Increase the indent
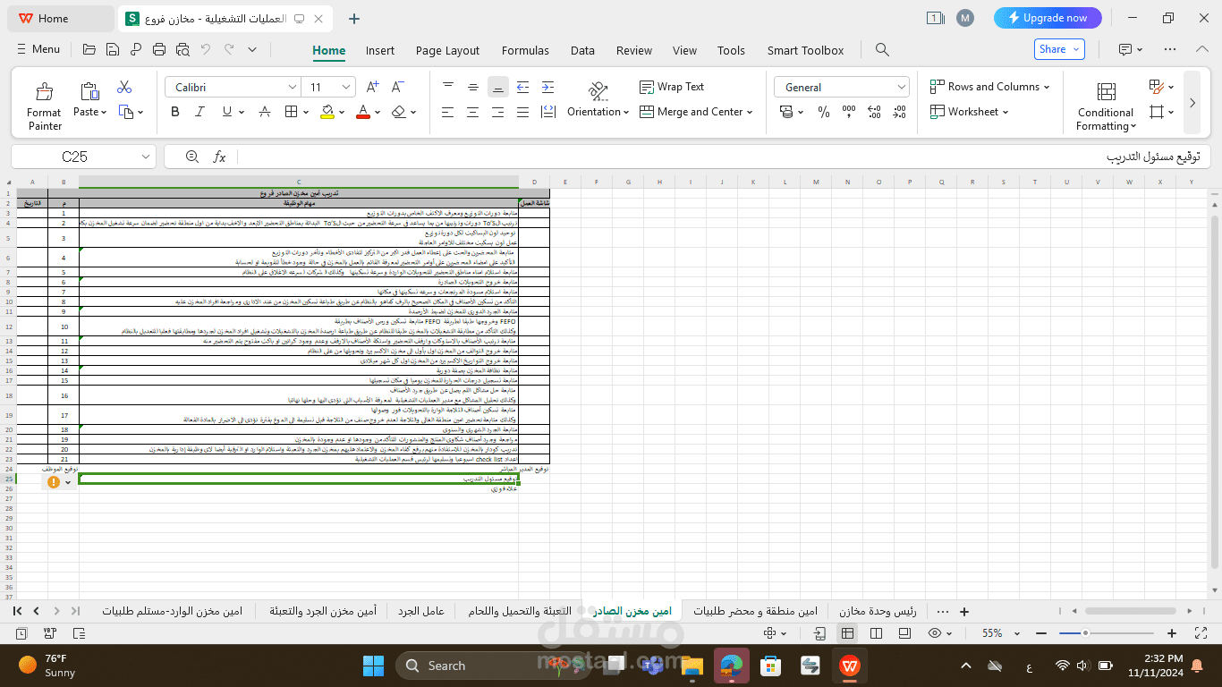Image resolution: width=1222 pixels, height=687 pixels. (x=548, y=87)
